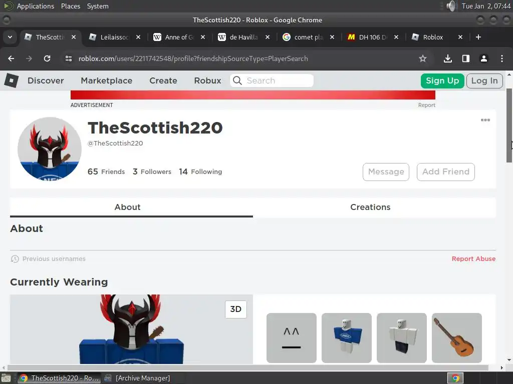Close the DH 106 tab

tap(396, 37)
